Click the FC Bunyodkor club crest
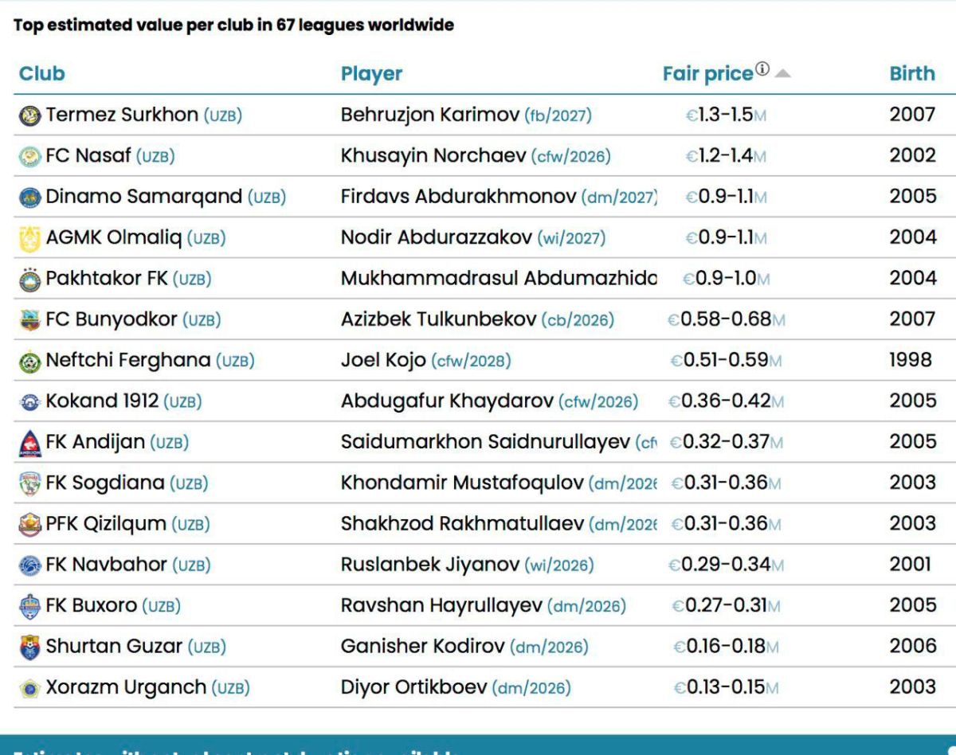Screen dimensions: 956x755 pos(29,320)
